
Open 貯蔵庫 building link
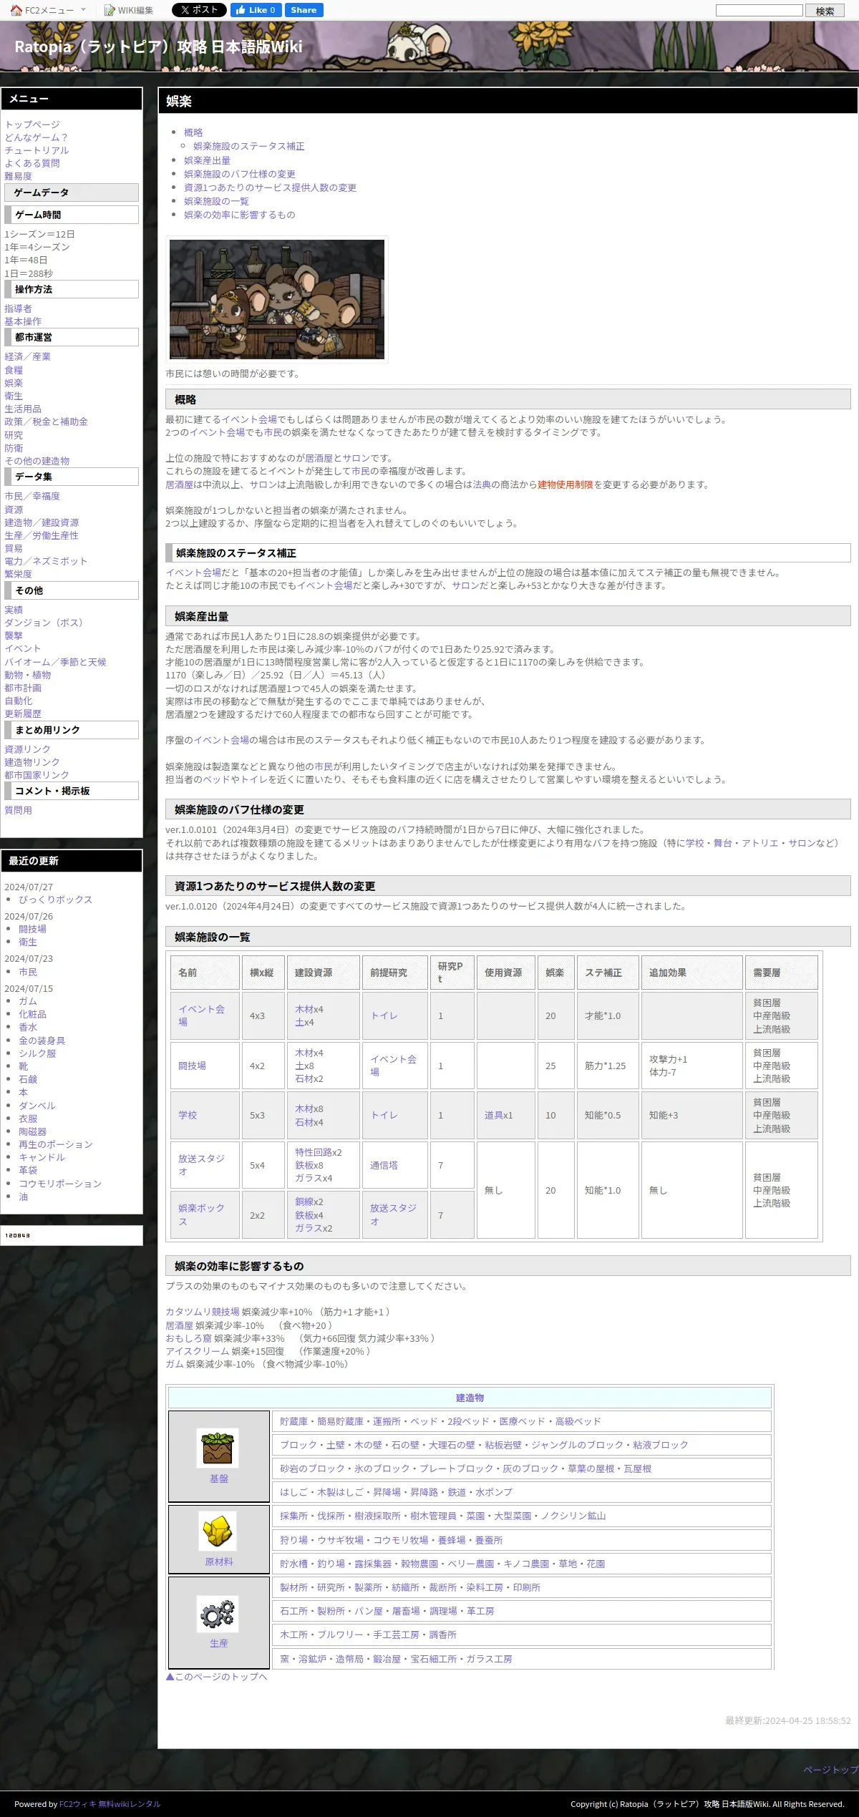pos(293,1421)
